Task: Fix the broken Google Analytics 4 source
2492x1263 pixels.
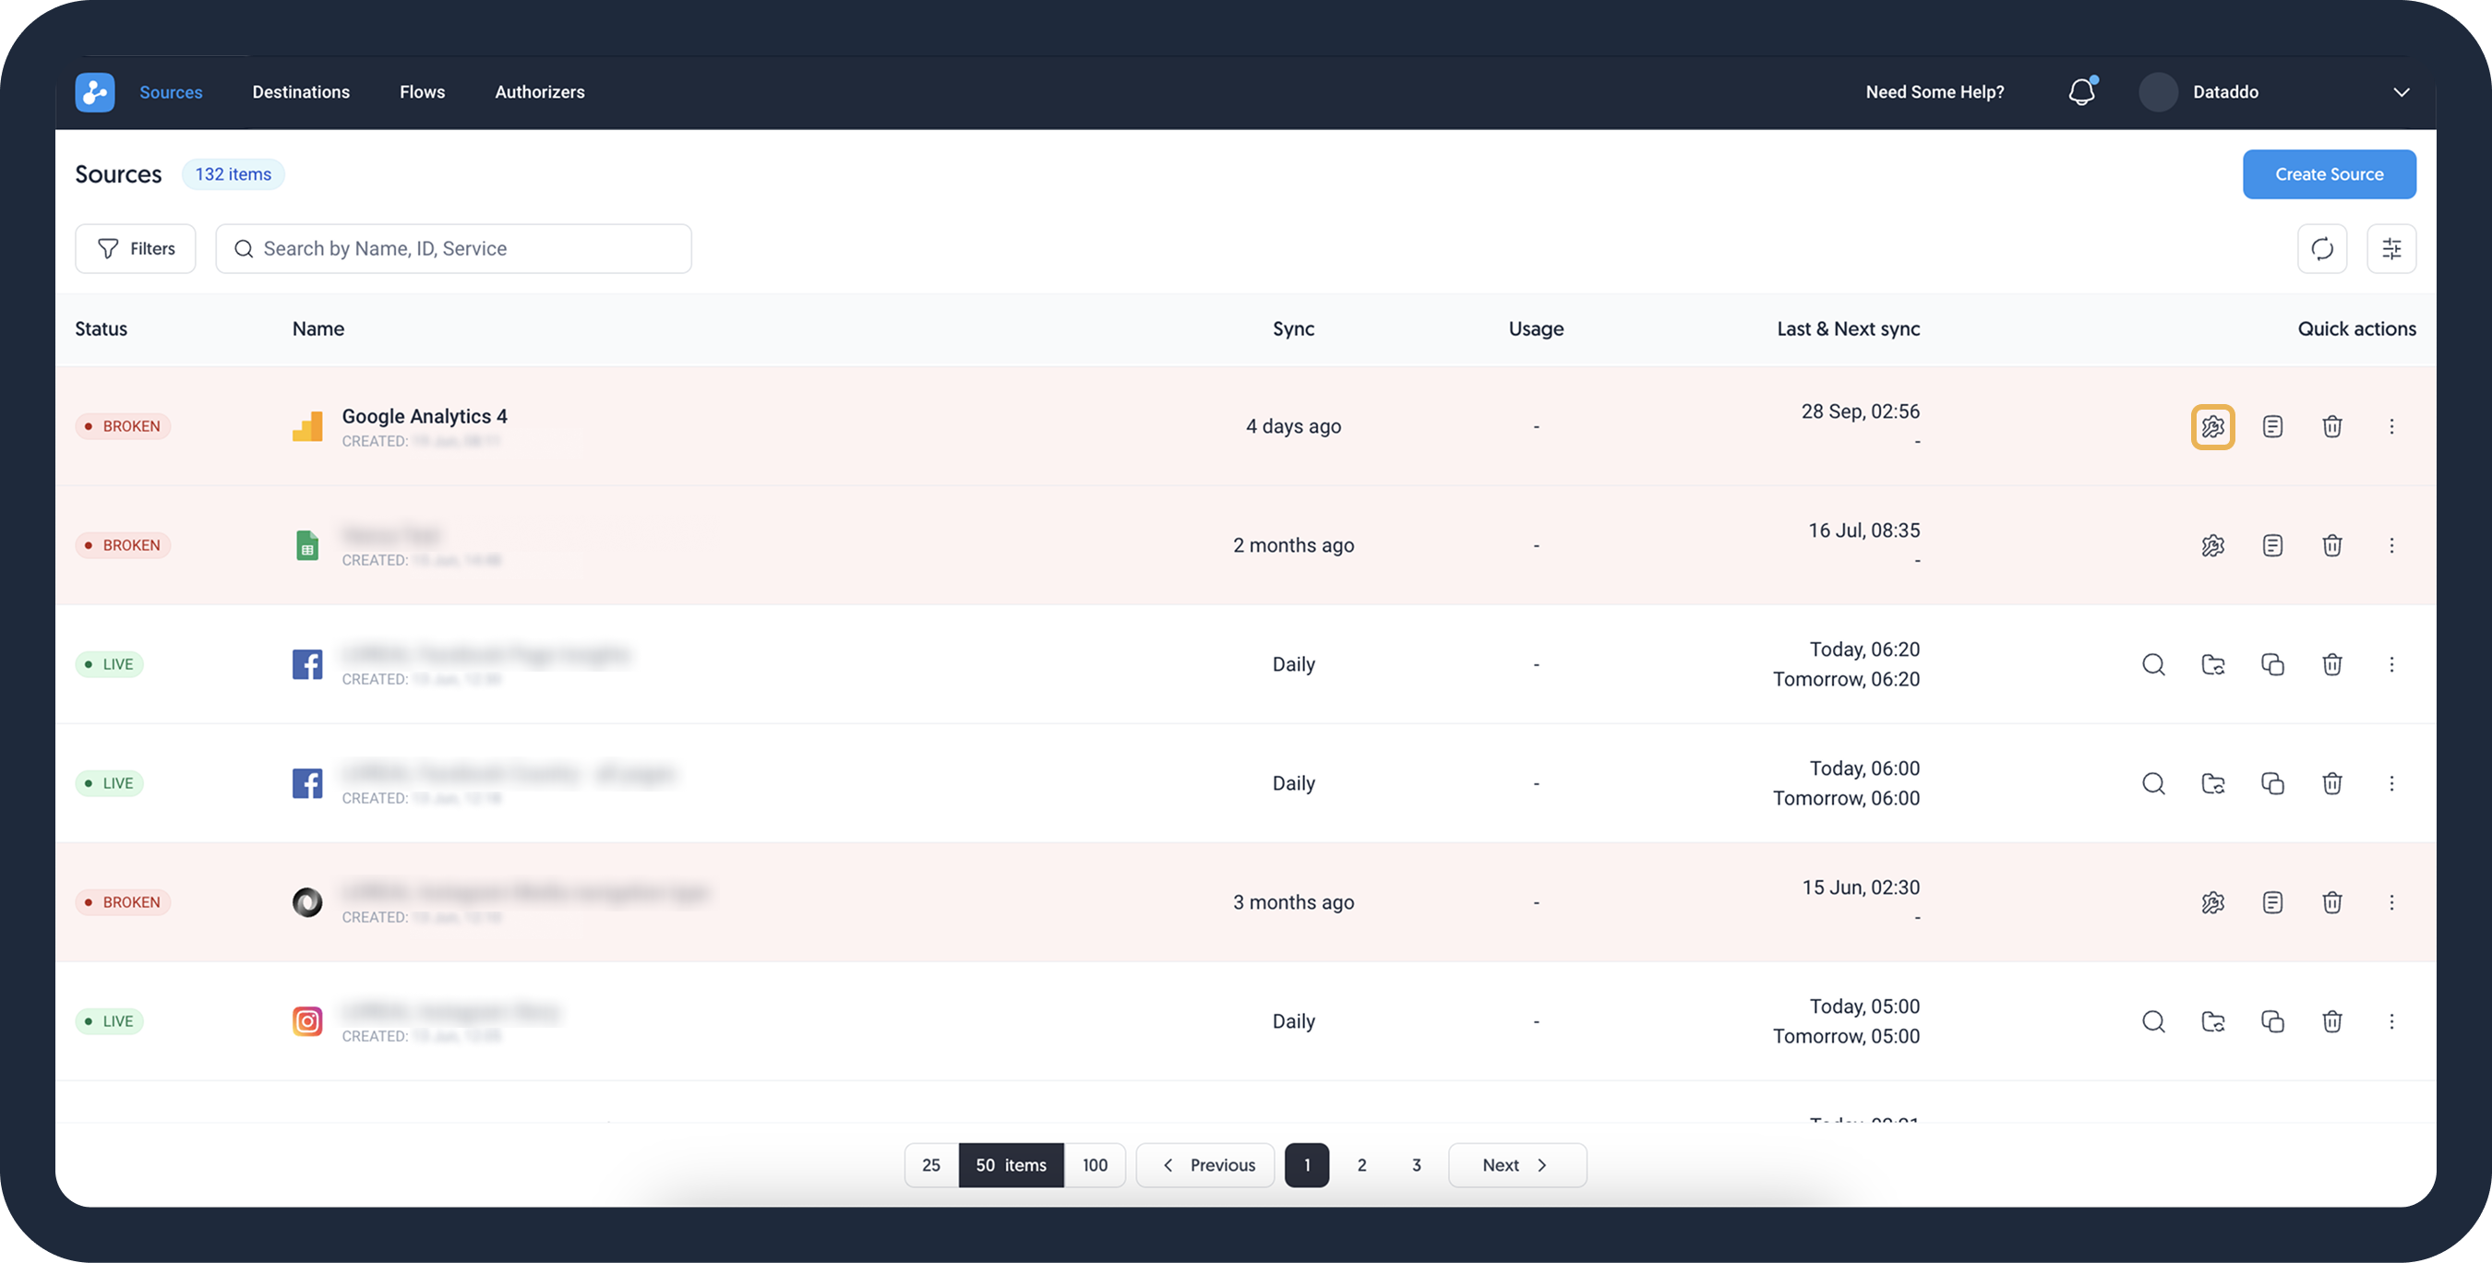Action: (x=2213, y=425)
